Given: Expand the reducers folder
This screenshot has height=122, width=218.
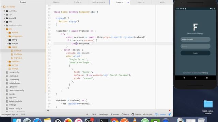Looking at the screenshot, I should pos(7,61).
